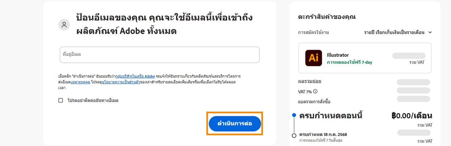Click the Illustrator Ai app icon

(313, 58)
